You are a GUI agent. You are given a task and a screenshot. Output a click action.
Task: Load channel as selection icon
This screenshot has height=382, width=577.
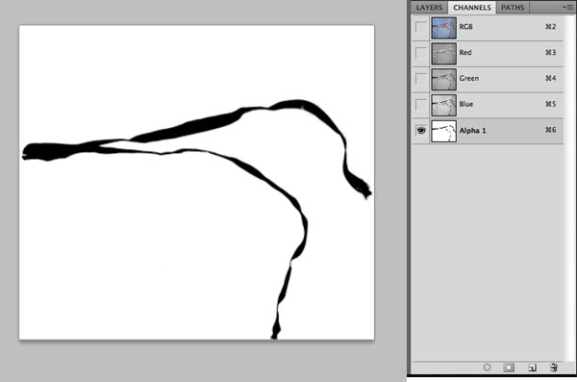[x=487, y=368]
